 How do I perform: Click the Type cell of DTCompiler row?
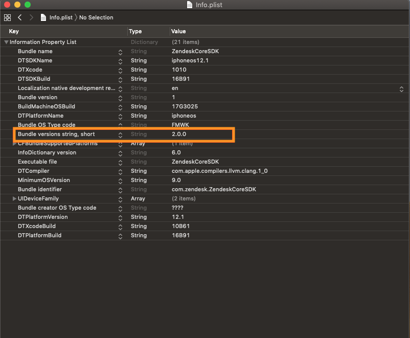coord(139,171)
